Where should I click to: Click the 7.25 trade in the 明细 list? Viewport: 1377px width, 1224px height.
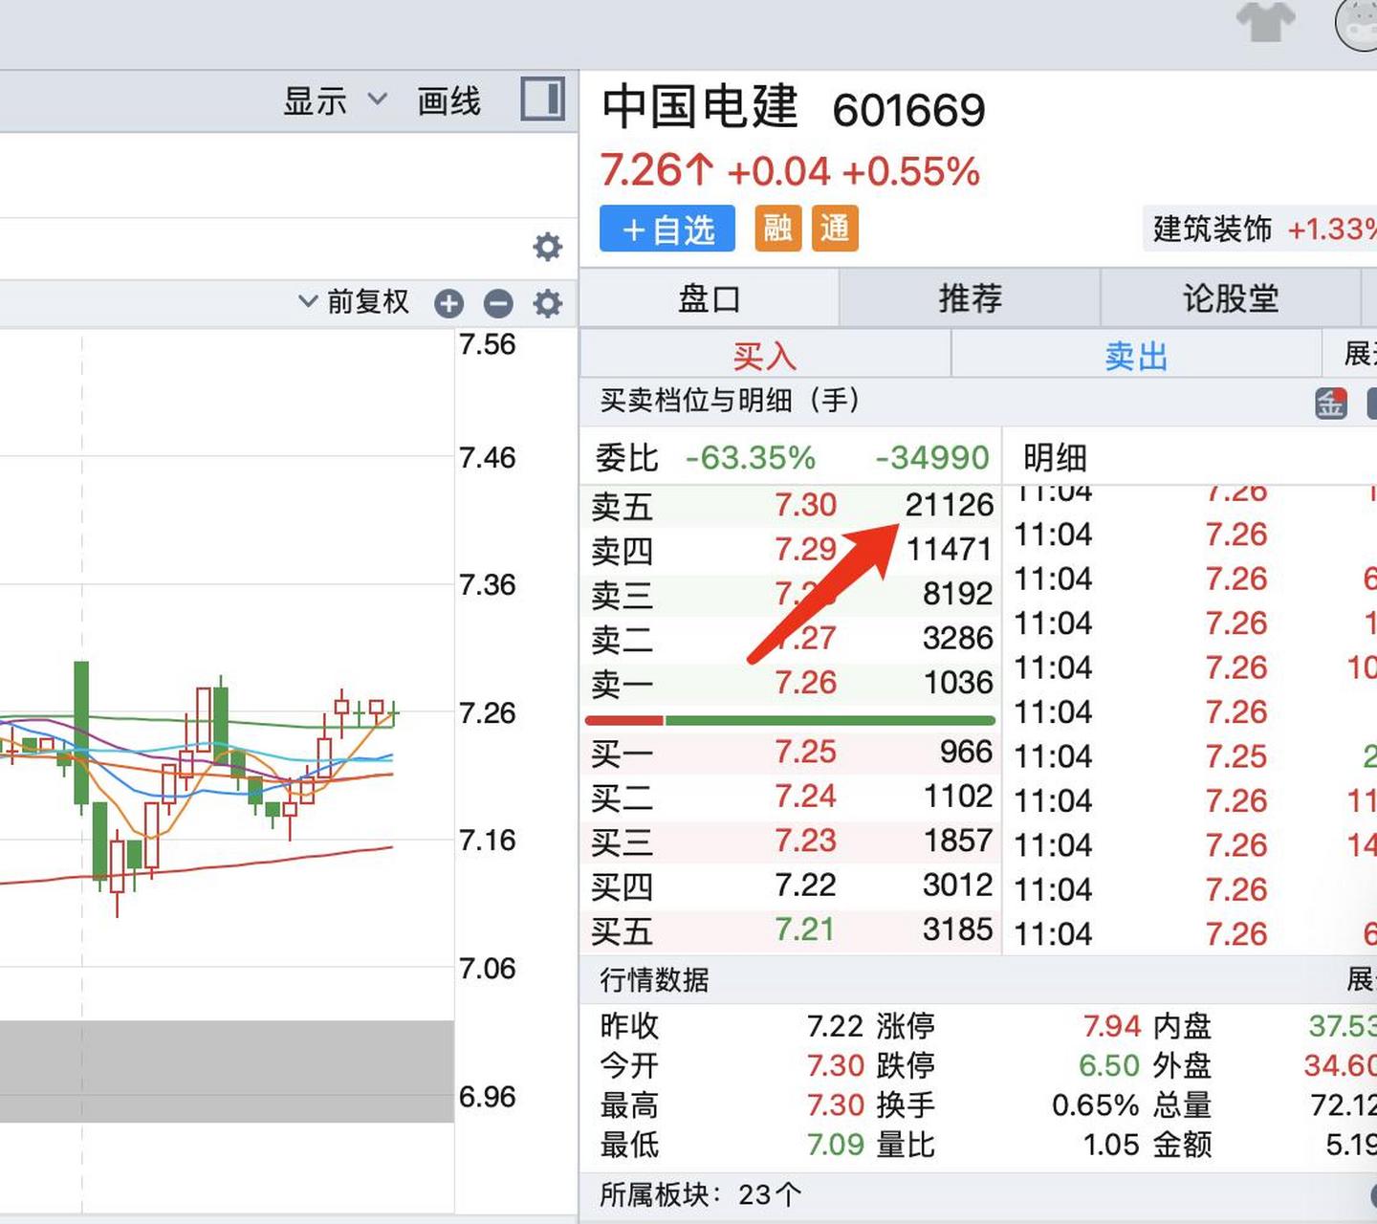tap(1236, 756)
